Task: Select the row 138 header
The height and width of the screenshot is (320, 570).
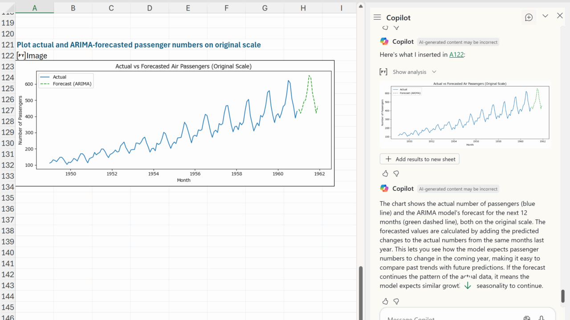Action: coord(8,231)
